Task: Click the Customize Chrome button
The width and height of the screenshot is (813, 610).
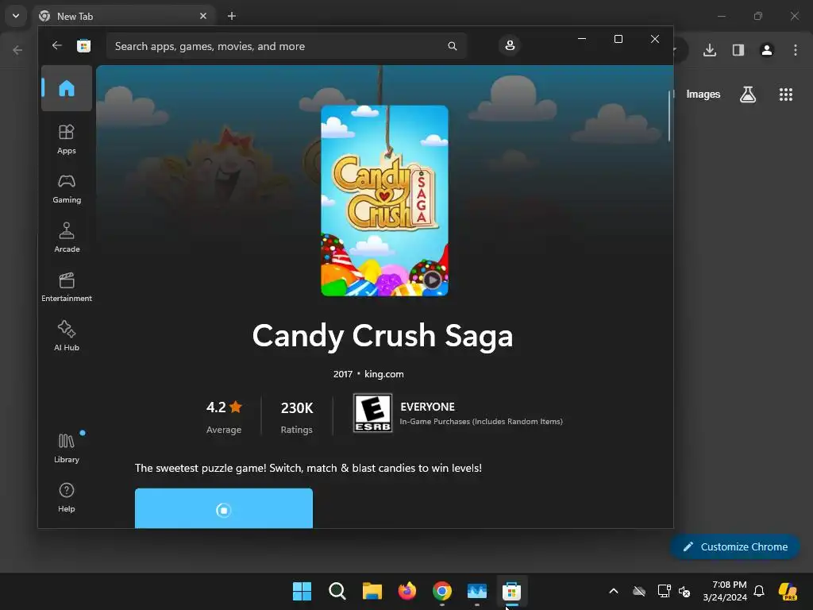Action: click(x=734, y=546)
